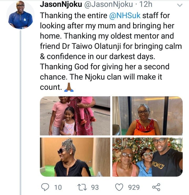189x195 pixels.
Task: View photo of children in pink outfits
Action: click(x=75, y=116)
